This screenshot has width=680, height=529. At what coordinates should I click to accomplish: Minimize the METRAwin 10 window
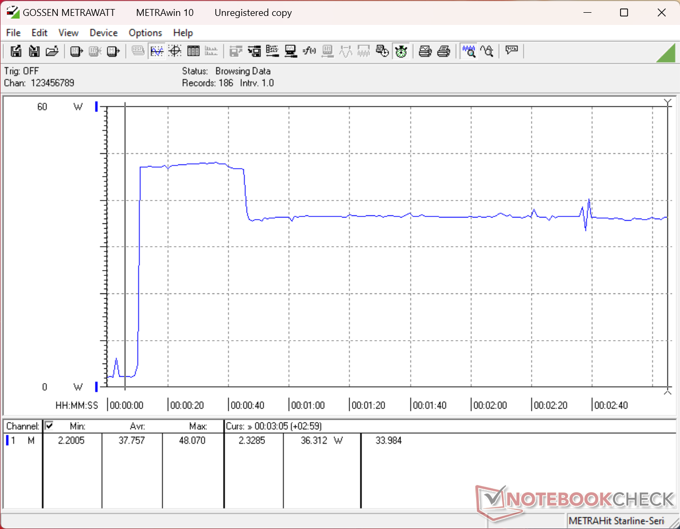coord(587,12)
